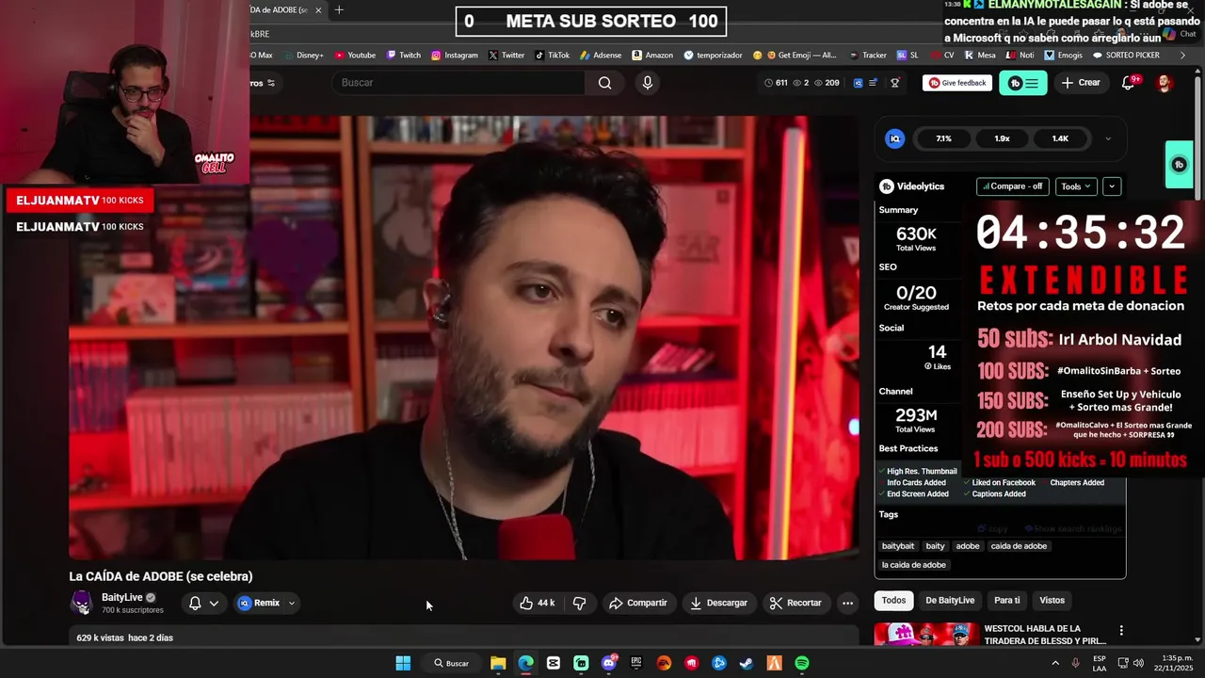Click the Compartir button
1205x678 pixels.
(x=637, y=603)
